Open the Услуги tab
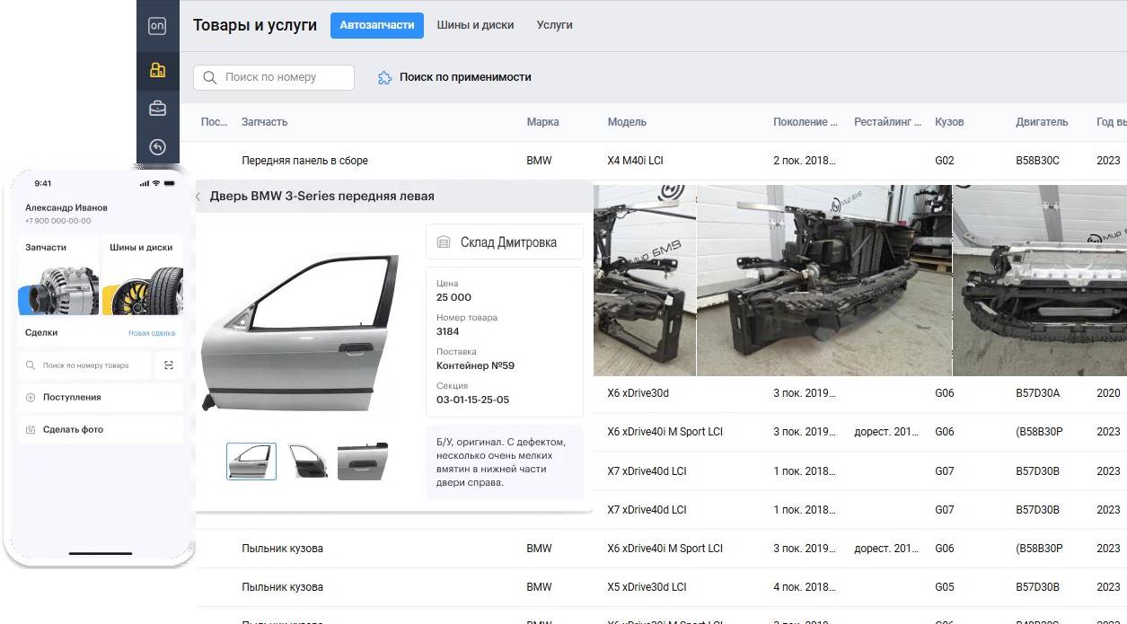 [554, 25]
